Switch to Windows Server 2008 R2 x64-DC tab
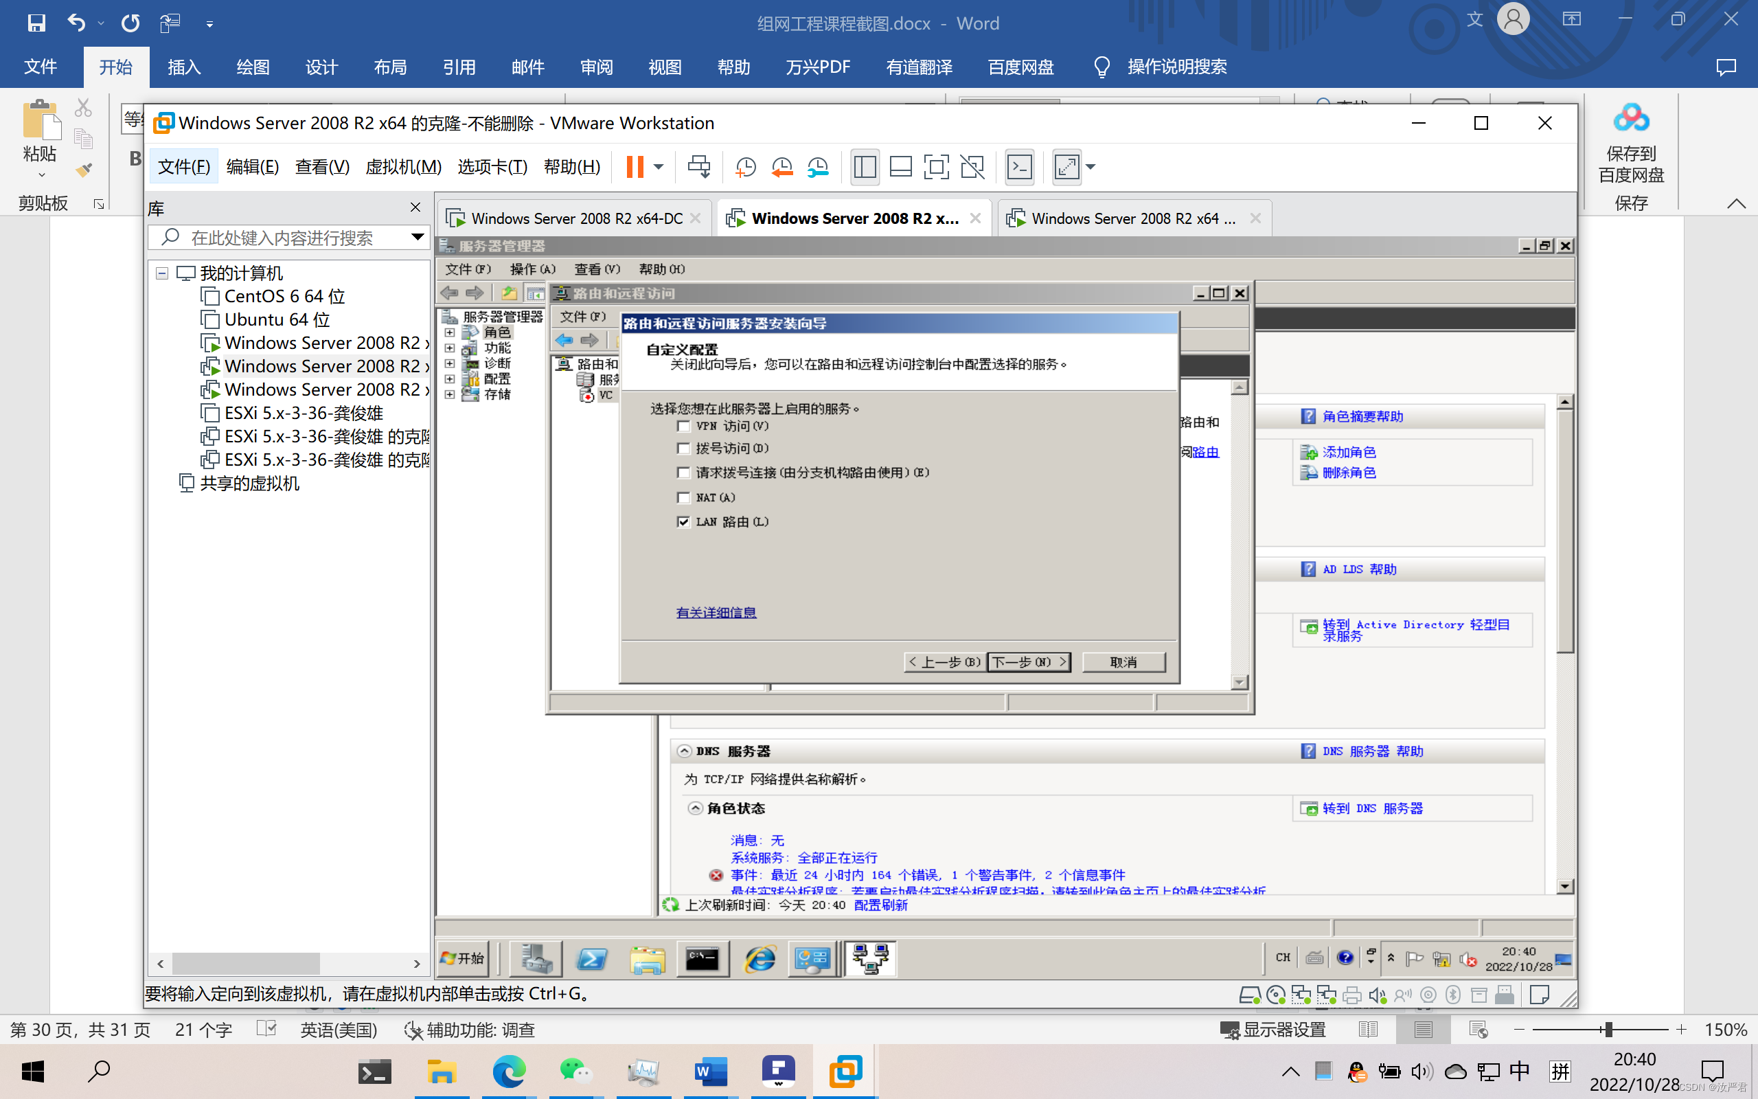Image resolution: width=1758 pixels, height=1099 pixels. pos(575,219)
